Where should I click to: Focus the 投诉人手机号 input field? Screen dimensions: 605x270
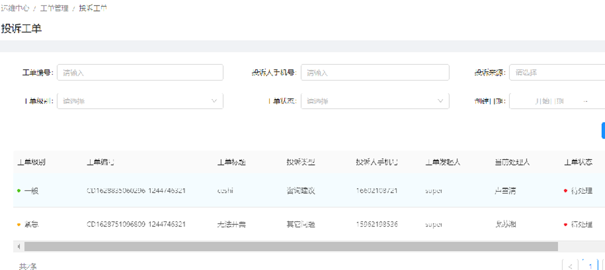point(375,72)
